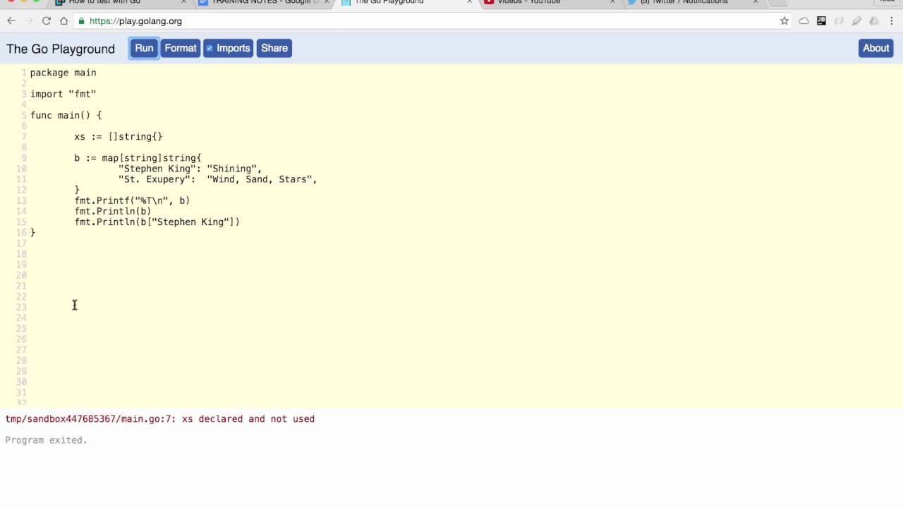
Task: Open the Chrome three-dot menu
Action: 892,21
